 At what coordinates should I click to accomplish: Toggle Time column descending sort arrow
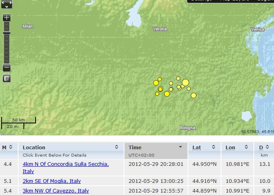point(181,147)
